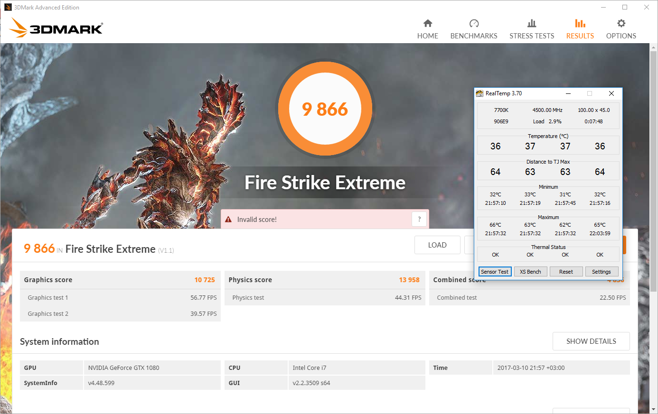Click the '(V1.1)' version label
The width and height of the screenshot is (658, 414).
click(166, 250)
